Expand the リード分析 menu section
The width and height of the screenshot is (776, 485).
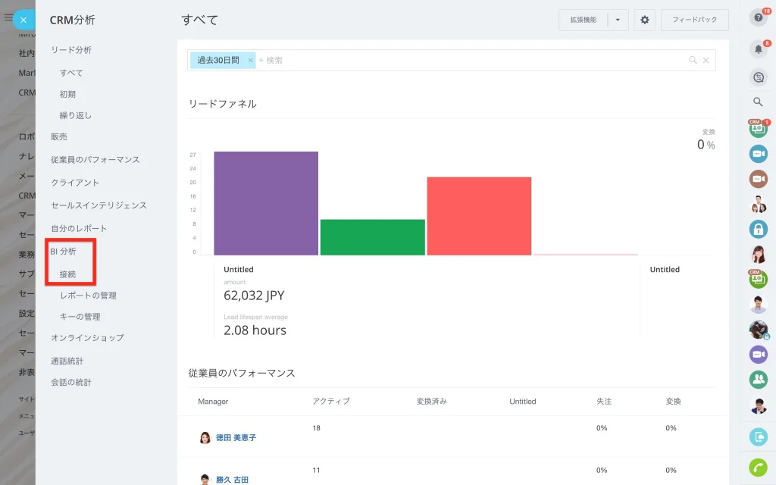[x=70, y=50]
